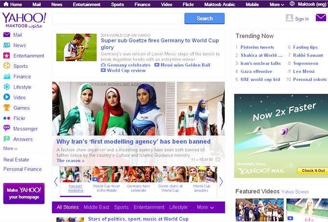Click the Entertainment star icon

click(7, 55)
